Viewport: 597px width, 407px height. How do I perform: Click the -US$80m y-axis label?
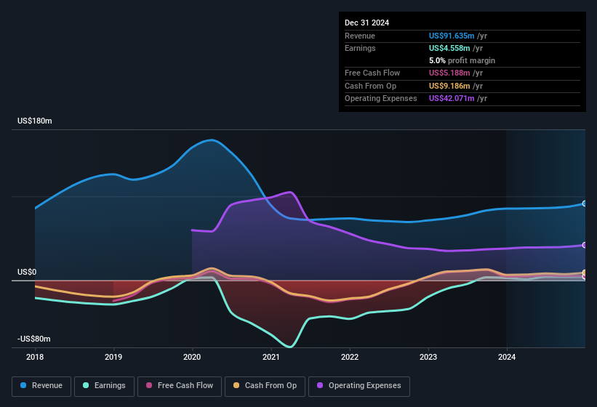(x=34, y=339)
